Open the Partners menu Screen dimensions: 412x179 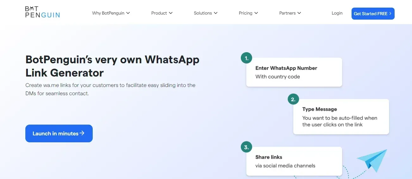(x=290, y=13)
